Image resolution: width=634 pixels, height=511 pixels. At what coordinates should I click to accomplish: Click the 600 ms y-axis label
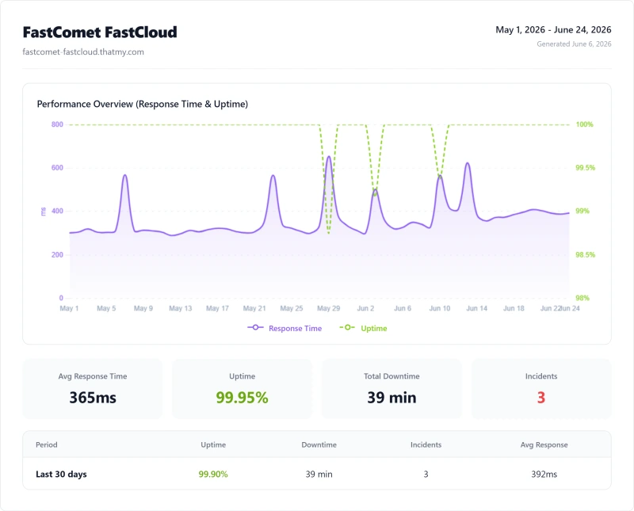(57, 167)
